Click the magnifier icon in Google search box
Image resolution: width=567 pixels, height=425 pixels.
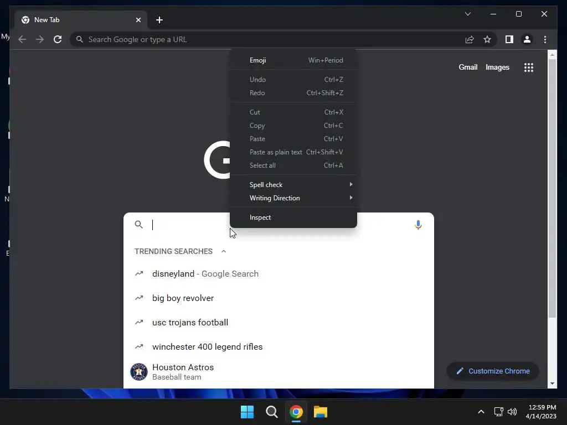coord(138,225)
